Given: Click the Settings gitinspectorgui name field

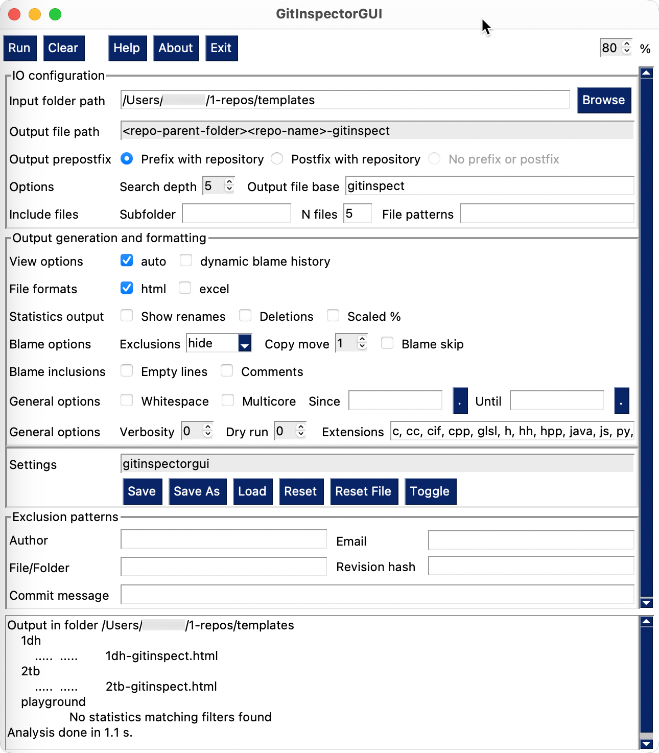Looking at the screenshot, I should (x=378, y=464).
